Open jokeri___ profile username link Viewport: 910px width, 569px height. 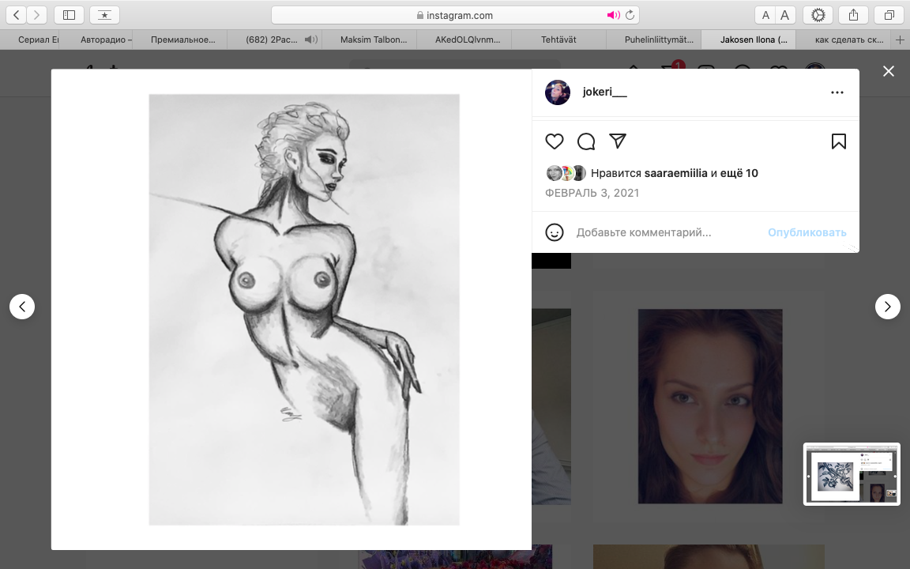[604, 92]
